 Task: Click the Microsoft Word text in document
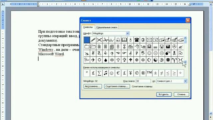tap(51, 54)
